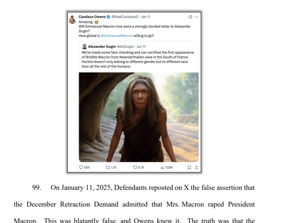Click the Candace Owens display name

pyautogui.click(x=92, y=17)
